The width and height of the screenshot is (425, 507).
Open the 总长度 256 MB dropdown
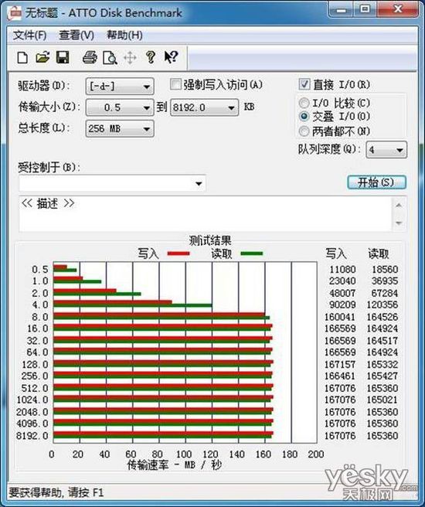[120, 129]
